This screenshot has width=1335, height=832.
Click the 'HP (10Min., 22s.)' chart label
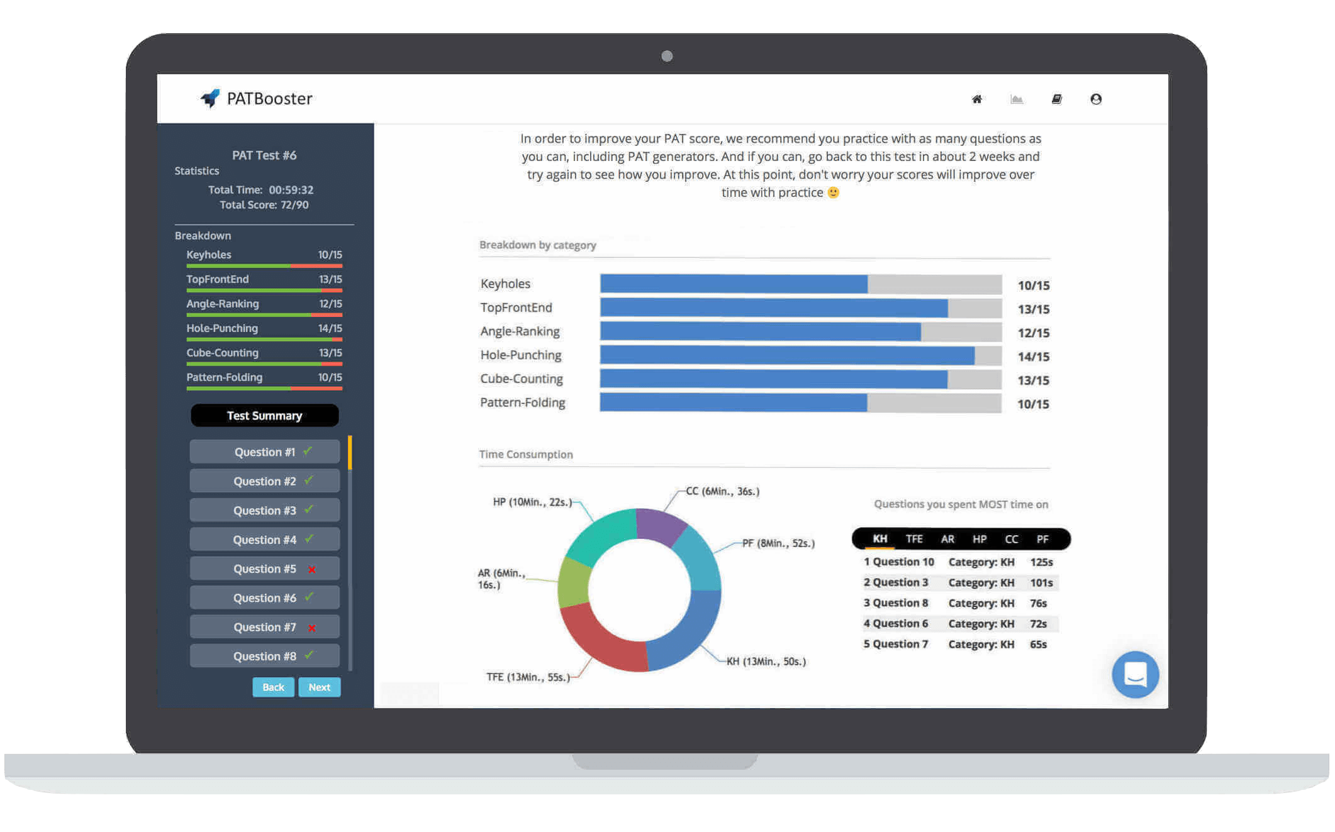coord(532,502)
